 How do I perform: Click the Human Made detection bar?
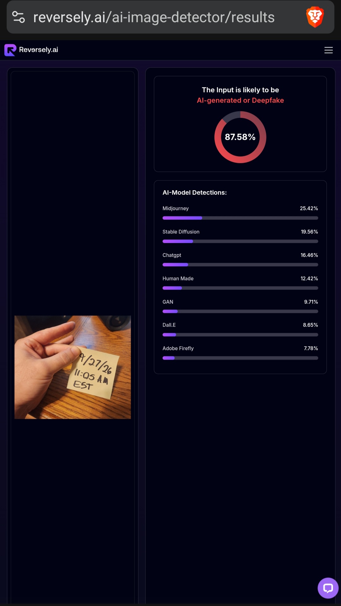click(x=240, y=288)
